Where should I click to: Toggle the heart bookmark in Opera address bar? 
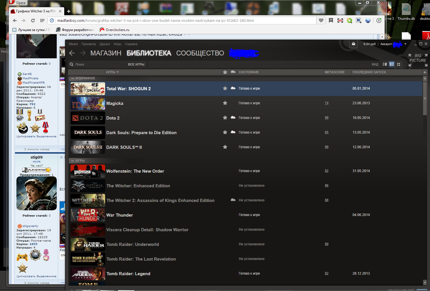pos(321,20)
